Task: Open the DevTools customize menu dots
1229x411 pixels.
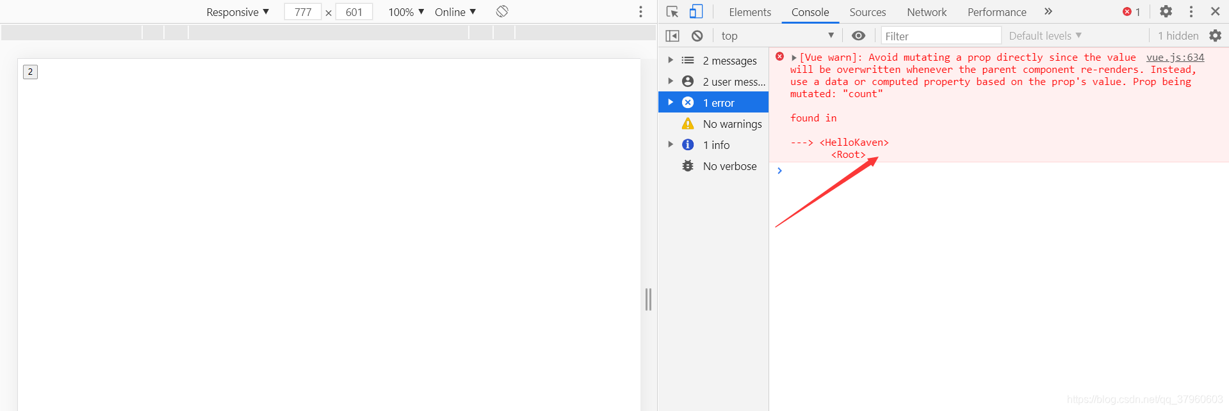Action: [x=1191, y=12]
